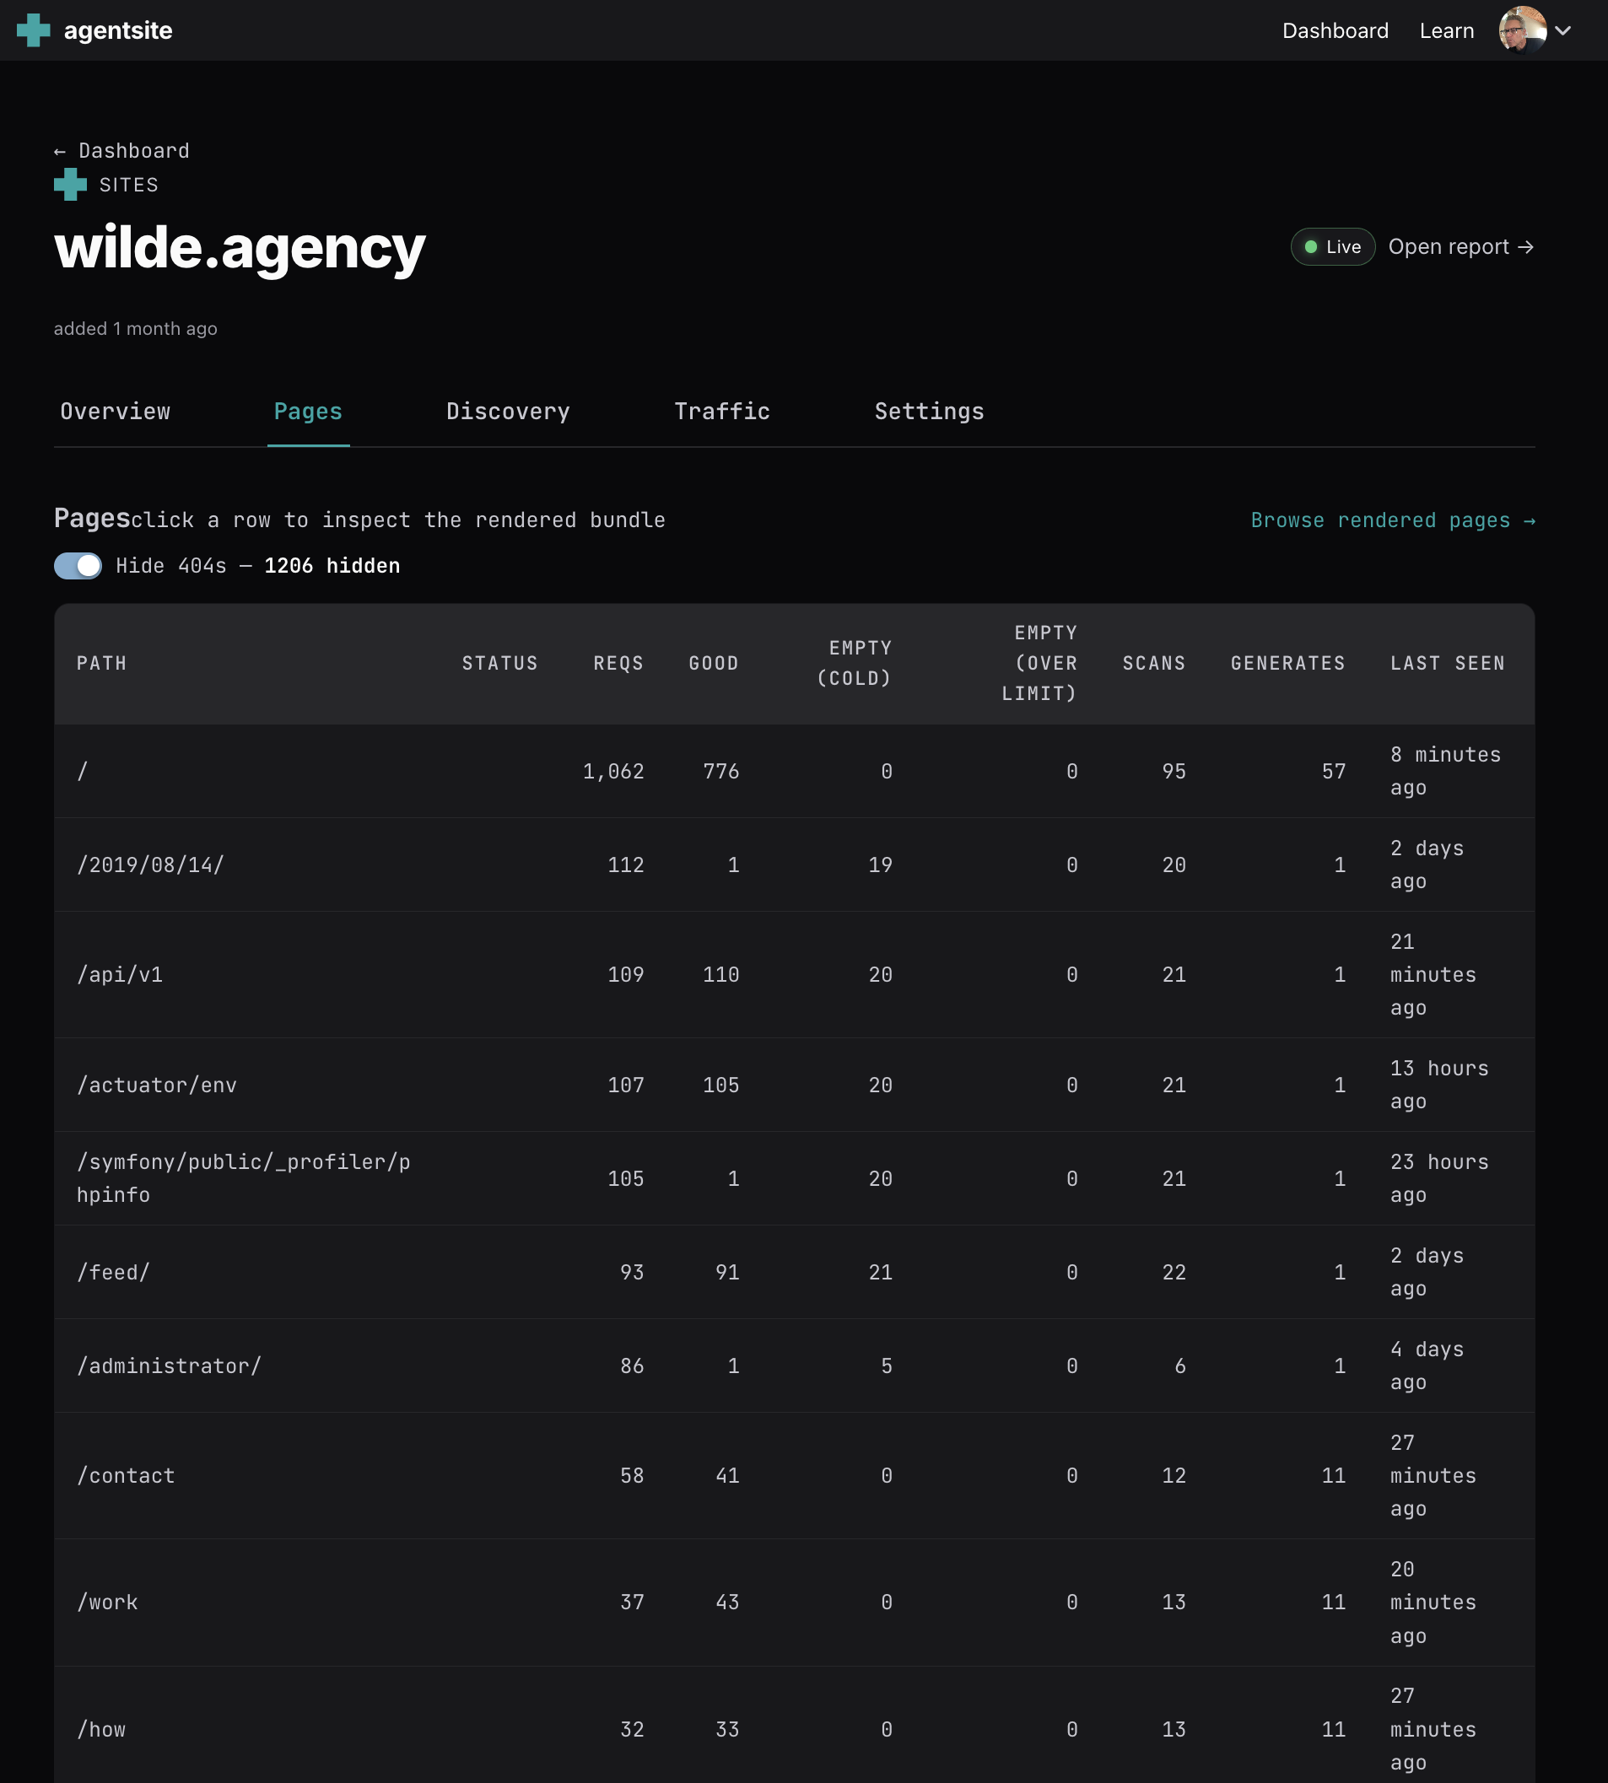Click the 110 good count for /api/v1
1608x1783 pixels.
coord(721,975)
